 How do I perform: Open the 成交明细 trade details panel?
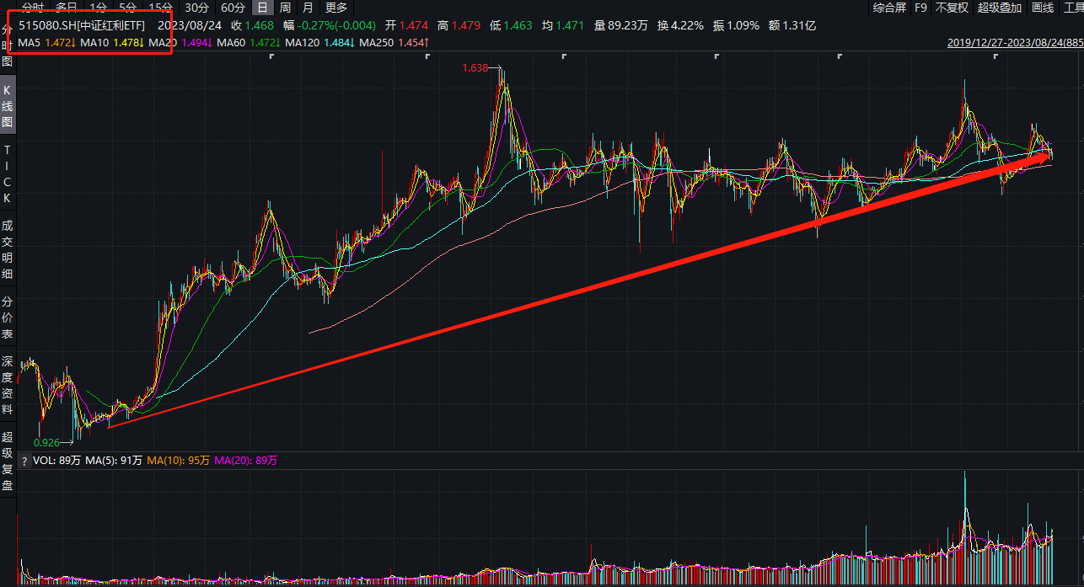tap(7, 244)
